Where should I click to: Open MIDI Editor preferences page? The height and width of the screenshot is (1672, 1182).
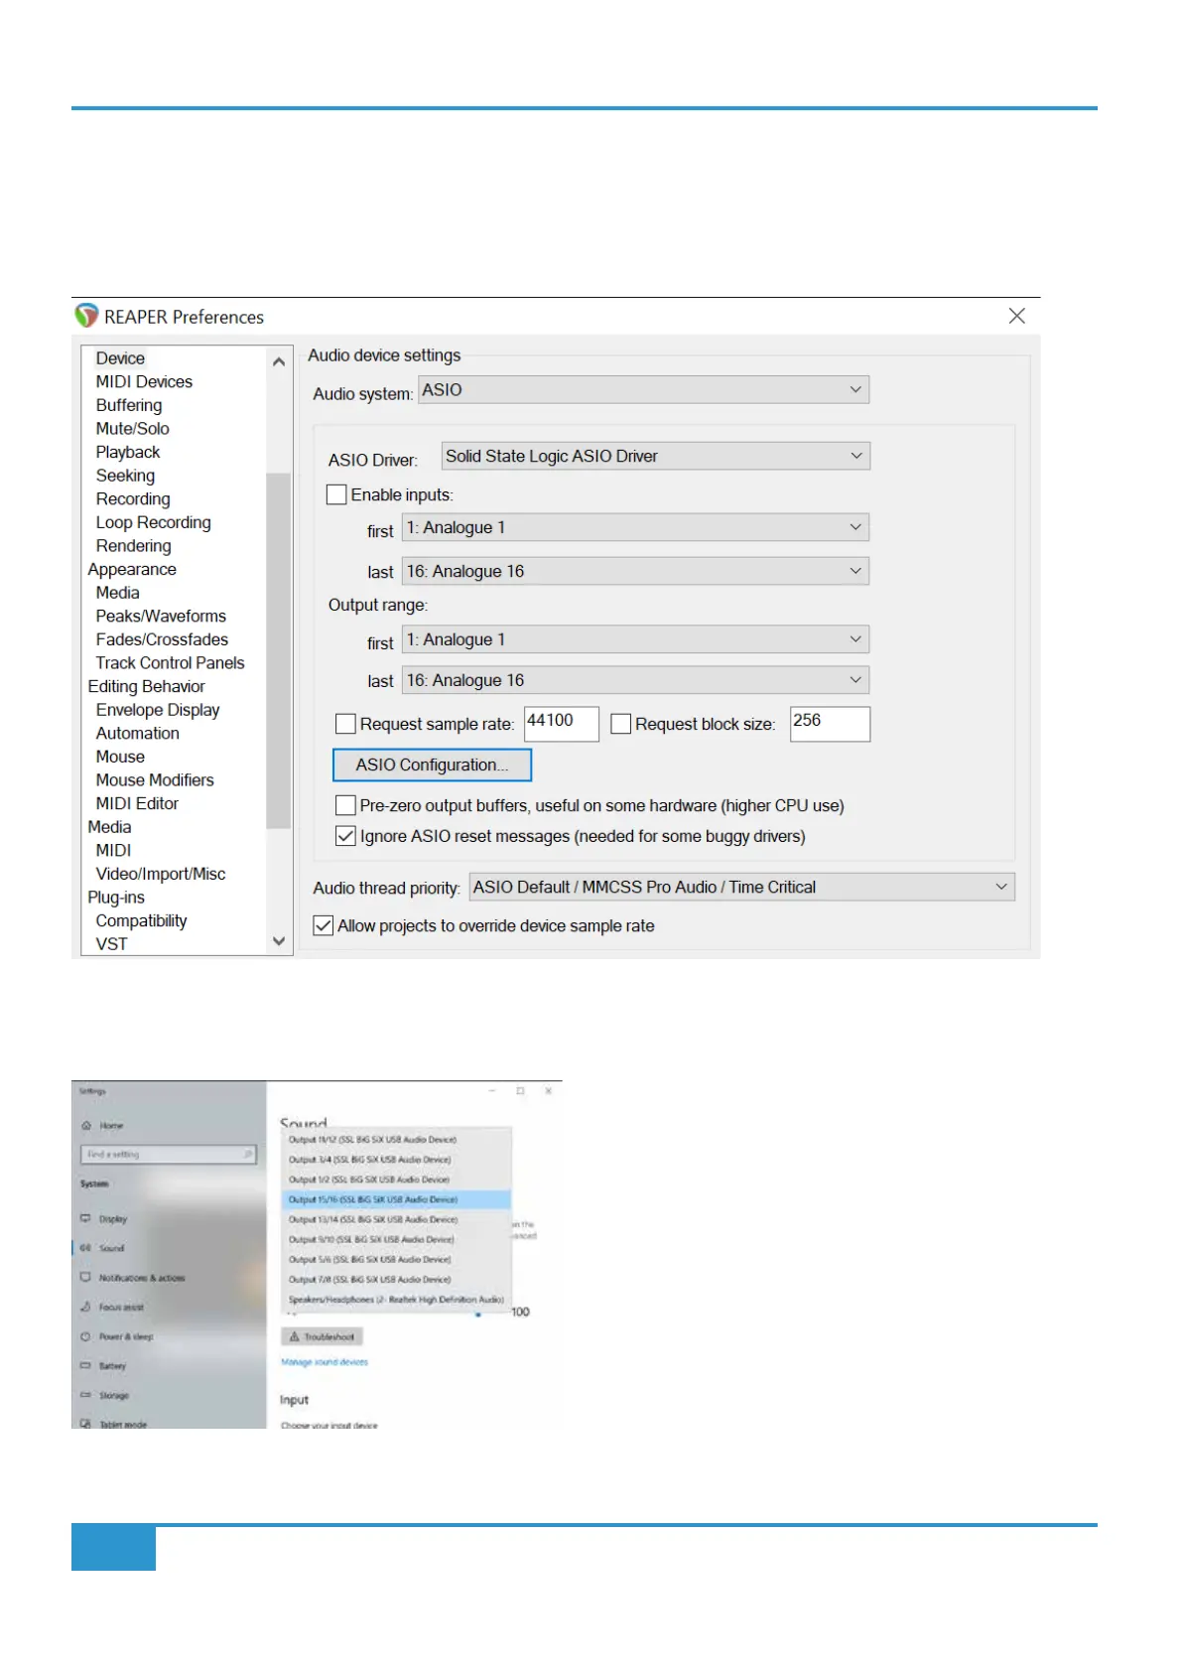[137, 803]
